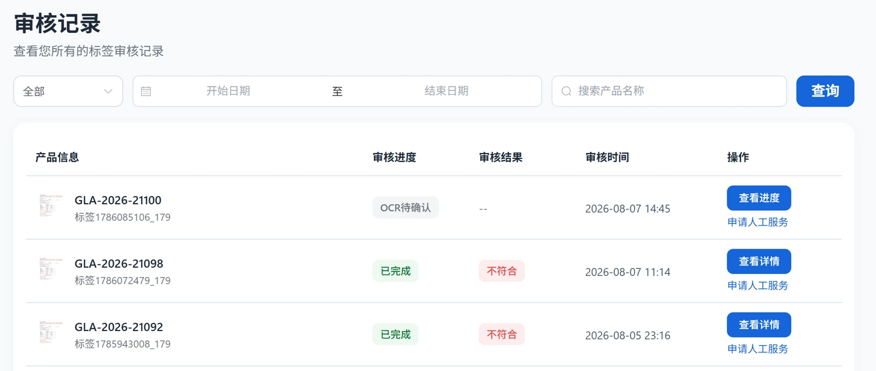This screenshot has width=876, height=371.
Task: Set the 开始日期 start date field
Action: click(x=228, y=91)
